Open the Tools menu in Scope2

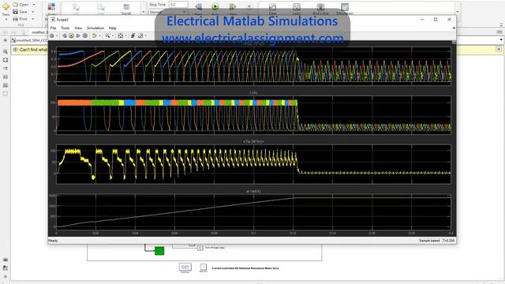[65, 28]
